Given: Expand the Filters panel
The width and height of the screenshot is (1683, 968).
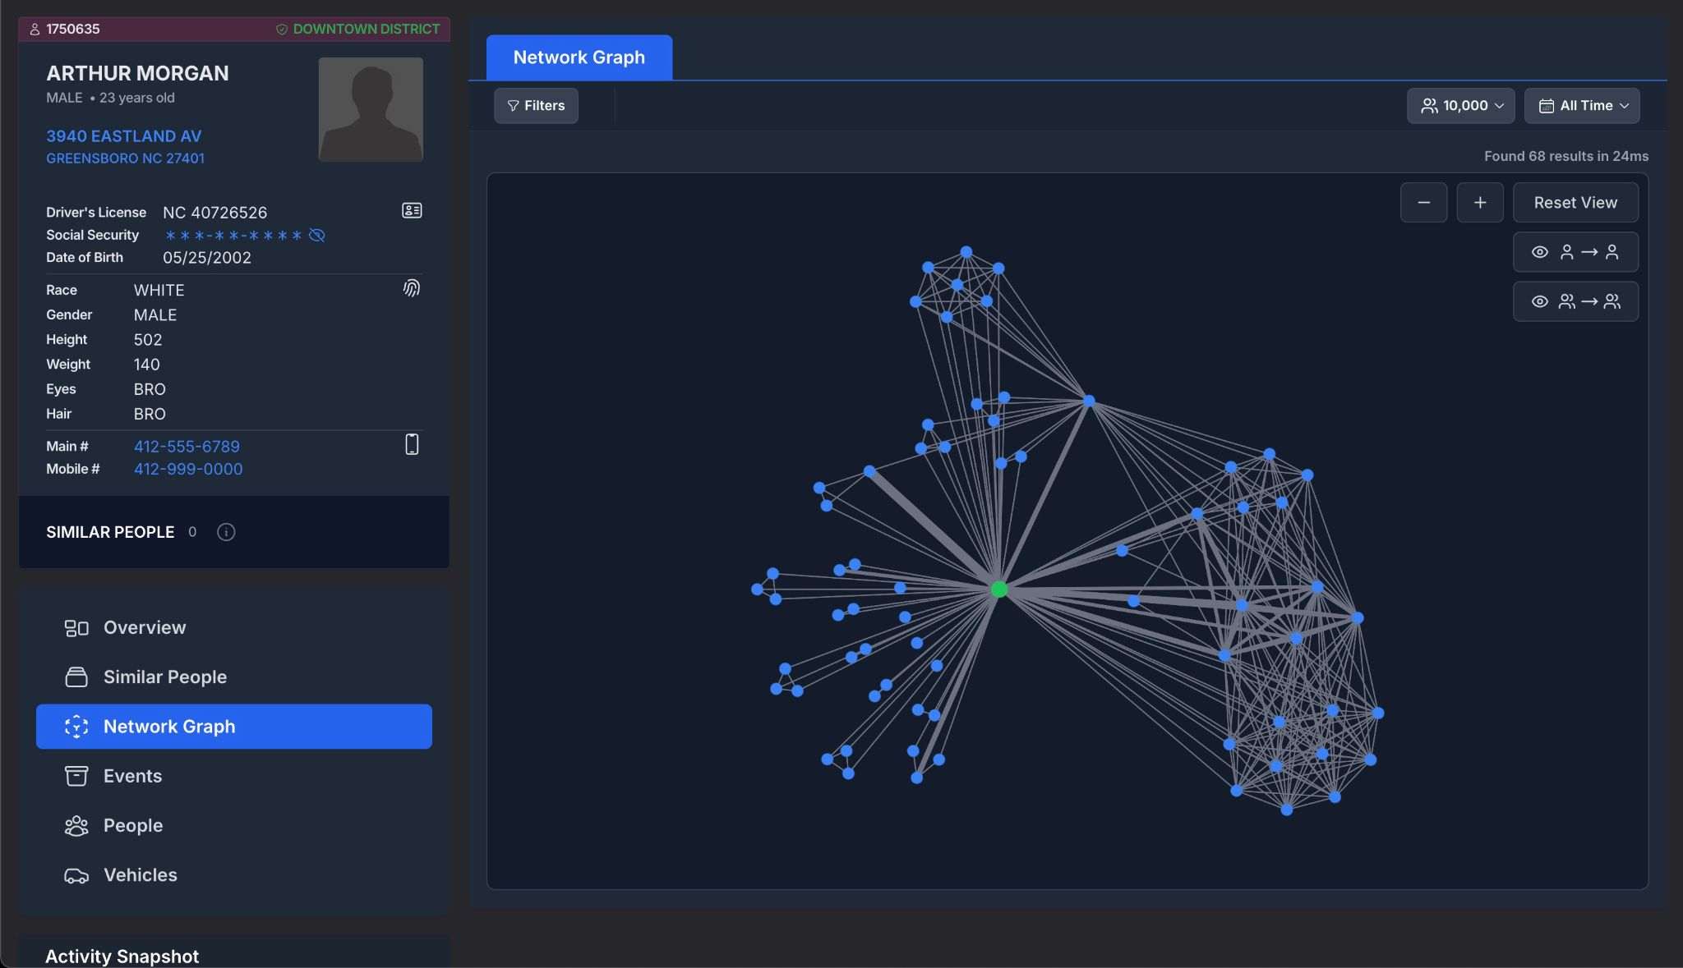Looking at the screenshot, I should [536, 106].
